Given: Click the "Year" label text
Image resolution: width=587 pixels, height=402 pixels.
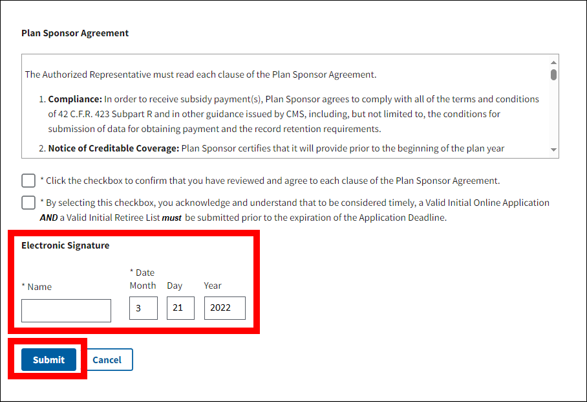Looking at the screenshot, I should click(x=213, y=285).
